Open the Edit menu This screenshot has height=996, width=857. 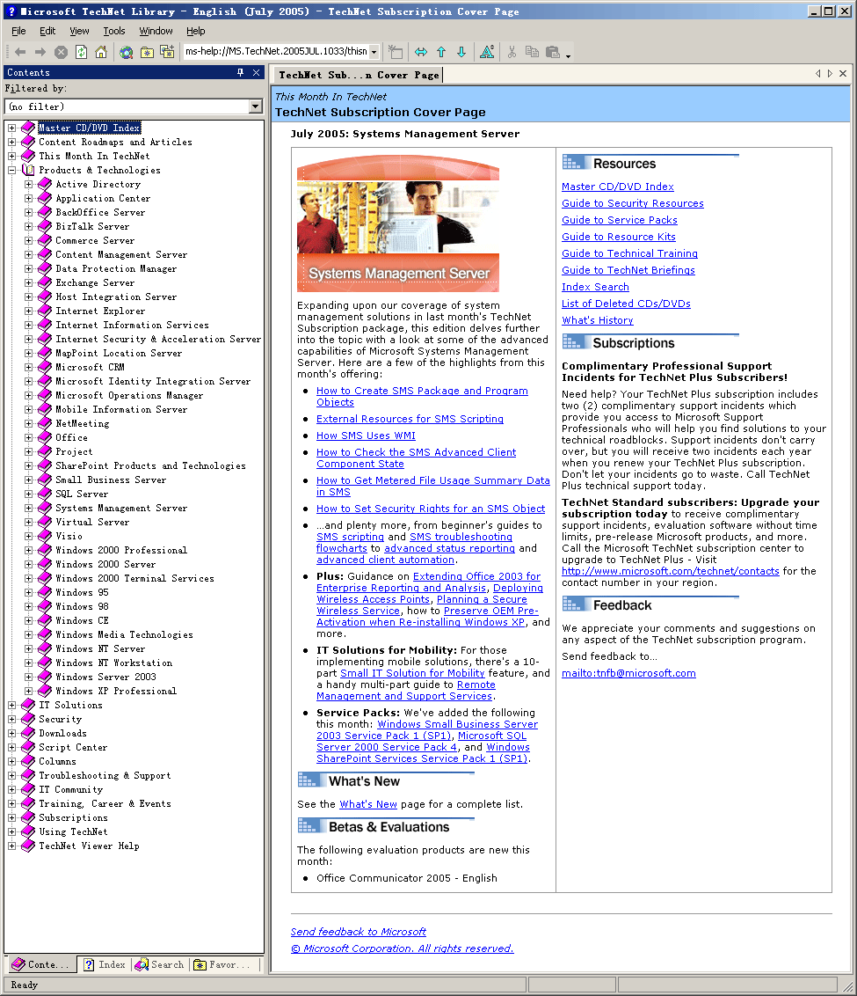point(47,31)
